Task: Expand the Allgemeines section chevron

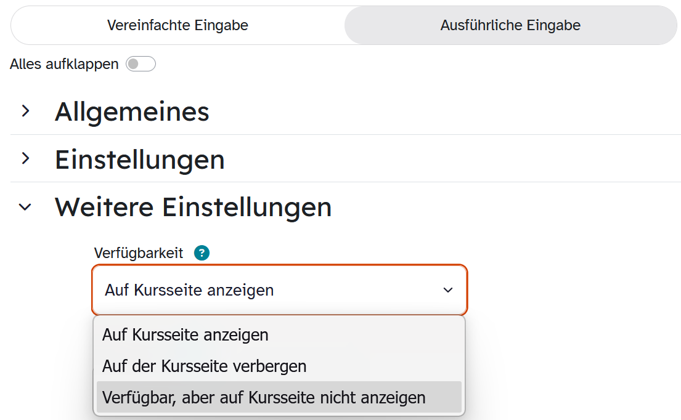Action: click(x=26, y=111)
